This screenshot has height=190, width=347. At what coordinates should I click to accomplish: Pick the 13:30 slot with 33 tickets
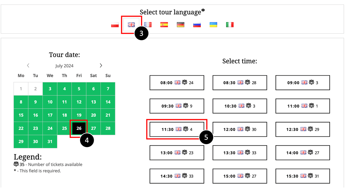[240, 153]
